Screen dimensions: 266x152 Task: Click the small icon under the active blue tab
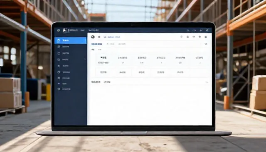[x=93, y=50]
